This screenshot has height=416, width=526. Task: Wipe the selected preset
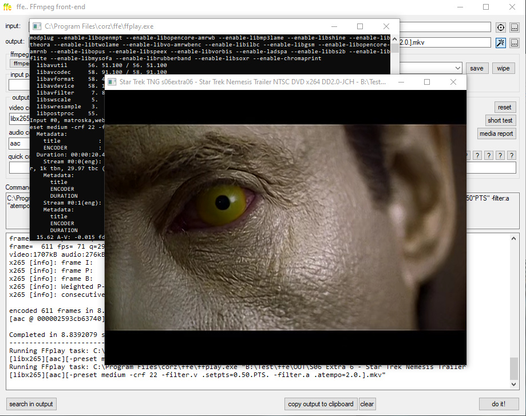[x=503, y=68]
